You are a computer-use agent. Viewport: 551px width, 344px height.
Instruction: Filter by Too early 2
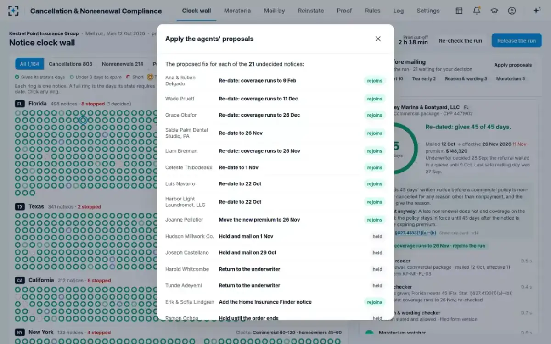pyautogui.click(x=424, y=79)
